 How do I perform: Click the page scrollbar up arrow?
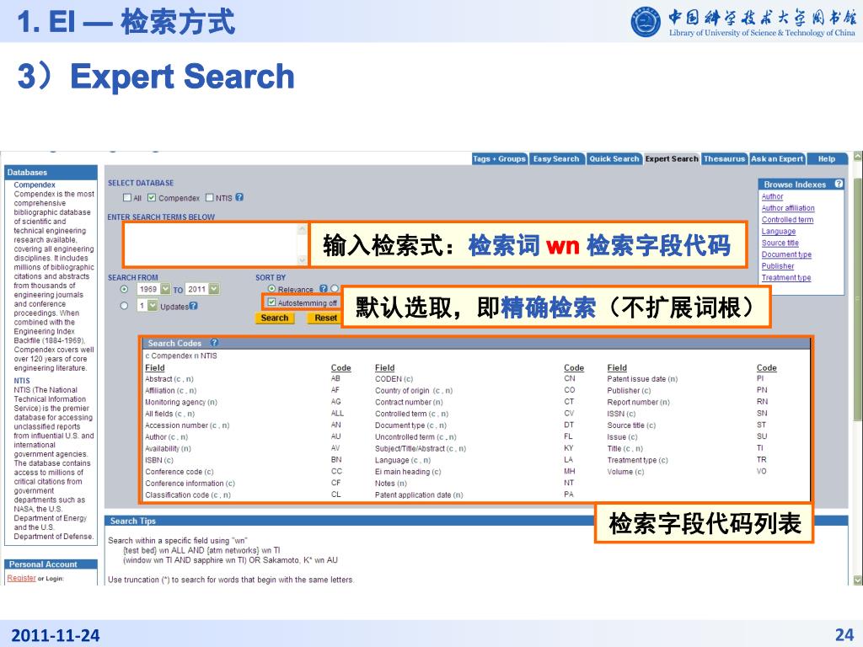pos(857,156)
